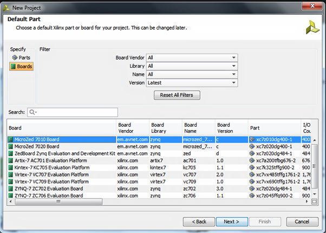
Task: Click the ZedBoard Zynq board icon
Action: [11, 153]
